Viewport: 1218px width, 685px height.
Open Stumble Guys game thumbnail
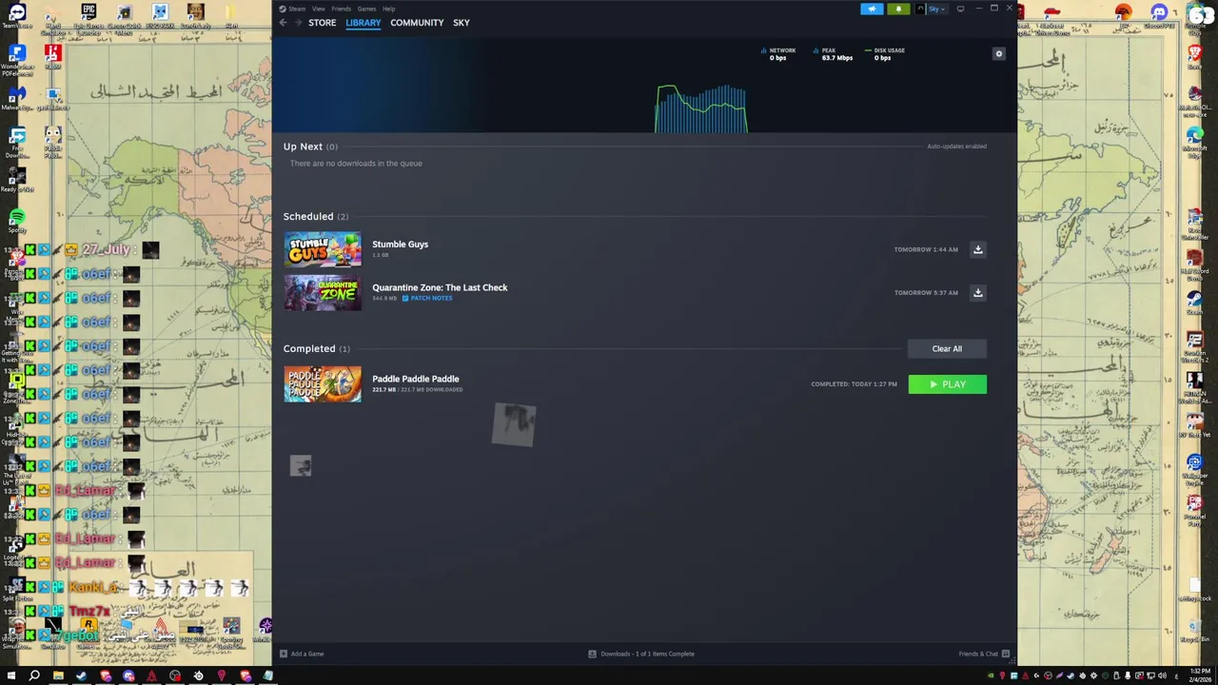(323, 249)
